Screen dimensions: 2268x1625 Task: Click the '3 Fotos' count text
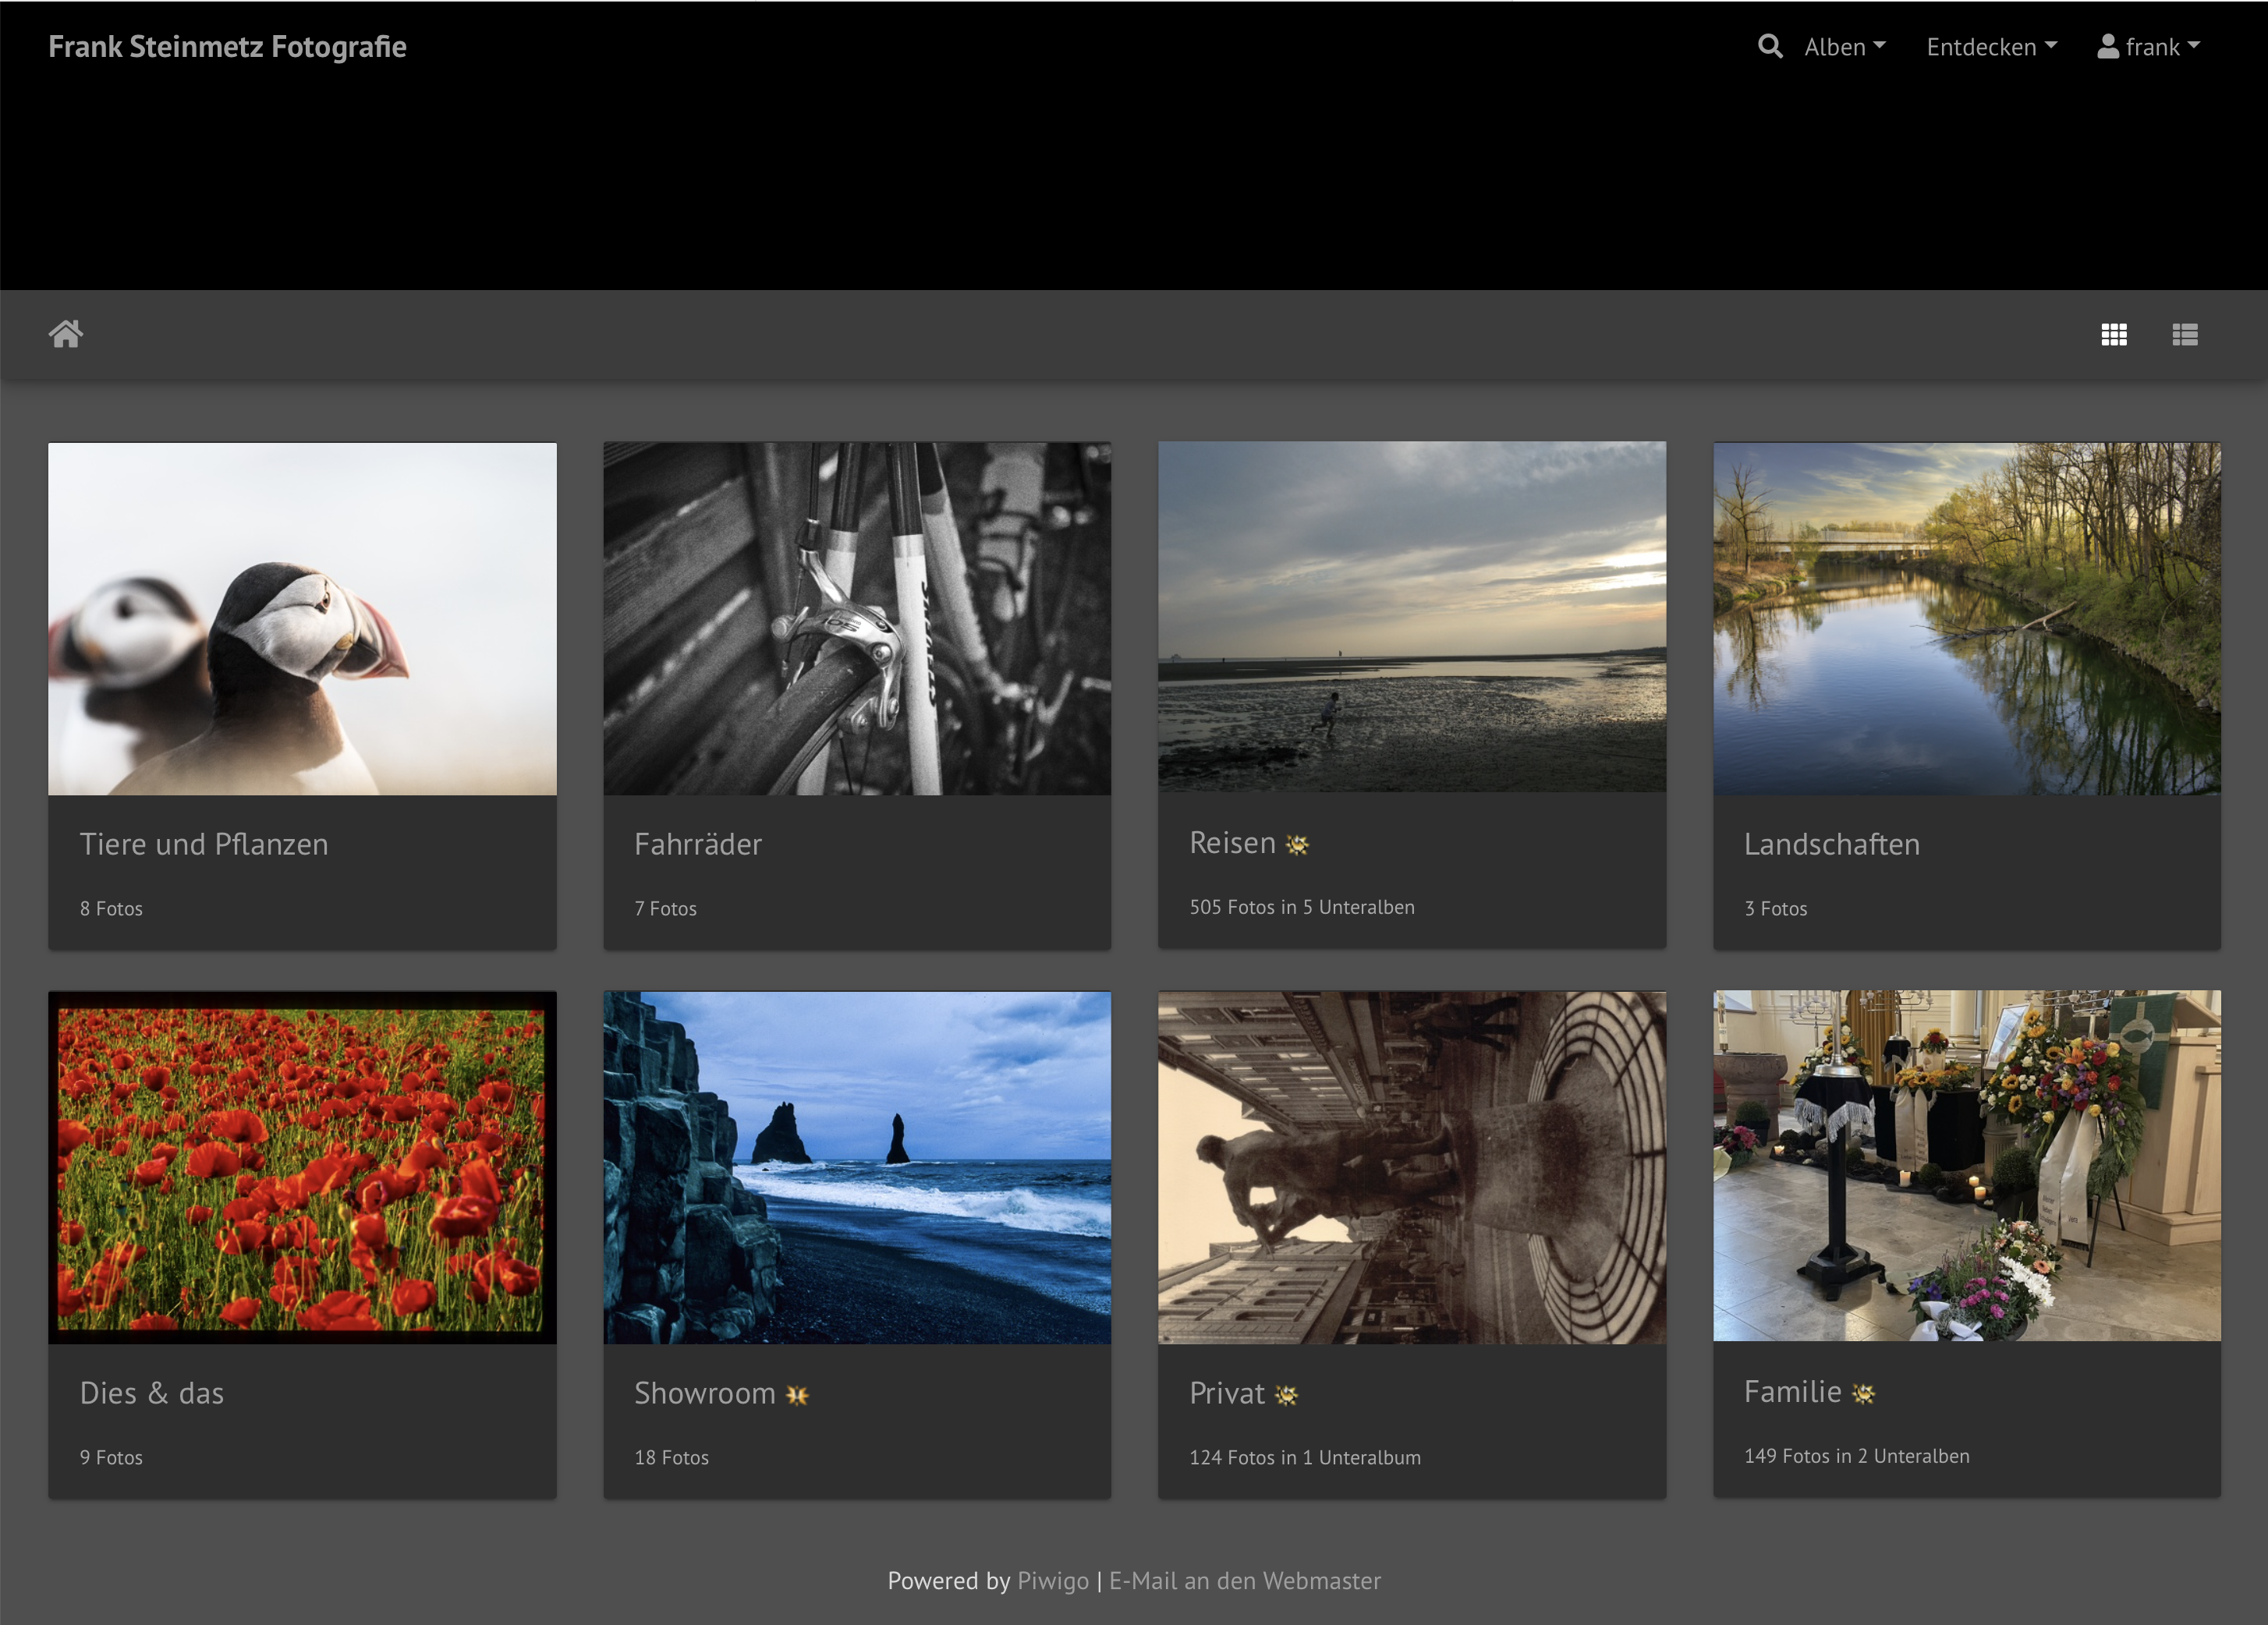point(1775,909)
